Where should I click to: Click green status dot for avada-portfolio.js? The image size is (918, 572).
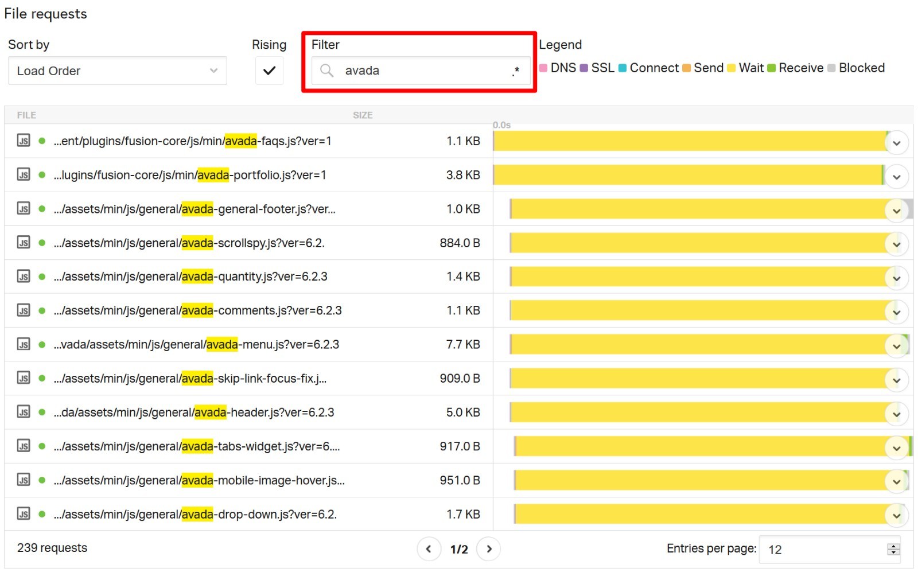[x=42, y=175]
